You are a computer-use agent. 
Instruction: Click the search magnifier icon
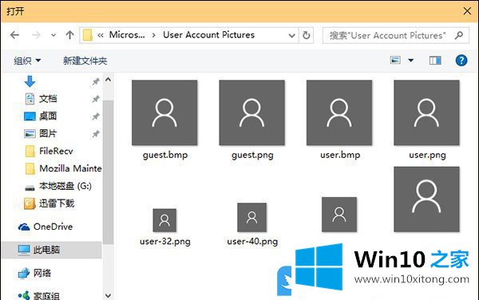point(459,35)
